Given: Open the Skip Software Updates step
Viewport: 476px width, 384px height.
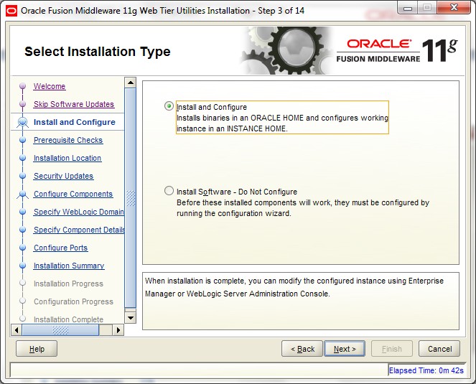Looking at the screenshot, I should 73,105.
